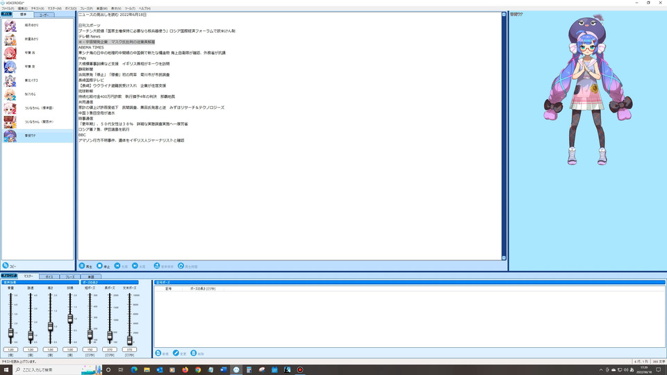Click the 音量 volume slider handle
Viewport: 667px width, 375px height.
(x=10, y=333)
